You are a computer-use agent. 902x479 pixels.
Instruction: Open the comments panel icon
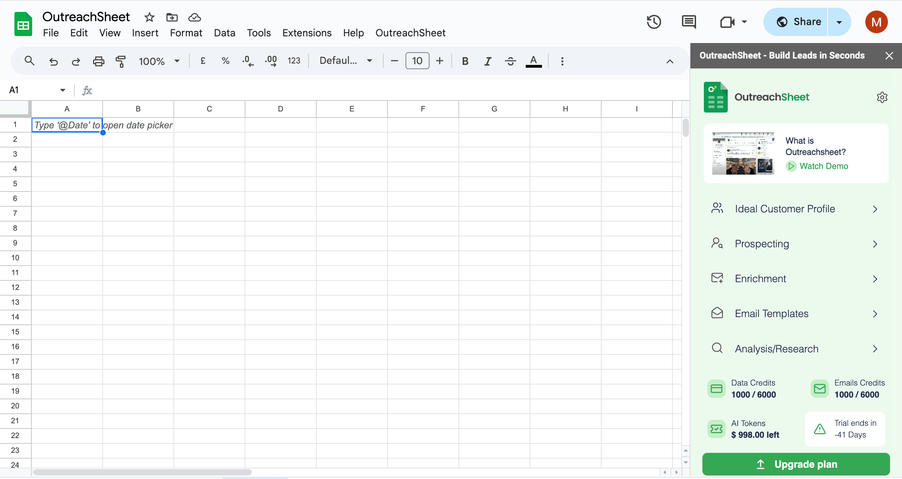689,22
